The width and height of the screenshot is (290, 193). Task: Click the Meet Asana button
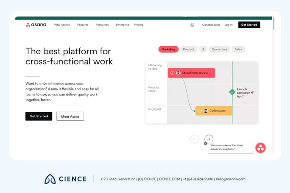[x=70, y=116]
